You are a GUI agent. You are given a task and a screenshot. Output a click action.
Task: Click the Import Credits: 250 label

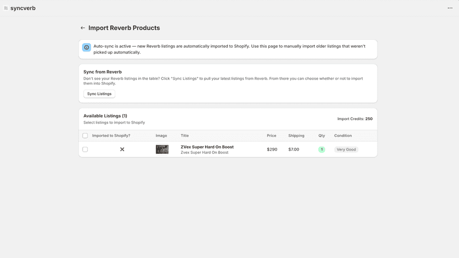tap(355, 119)
